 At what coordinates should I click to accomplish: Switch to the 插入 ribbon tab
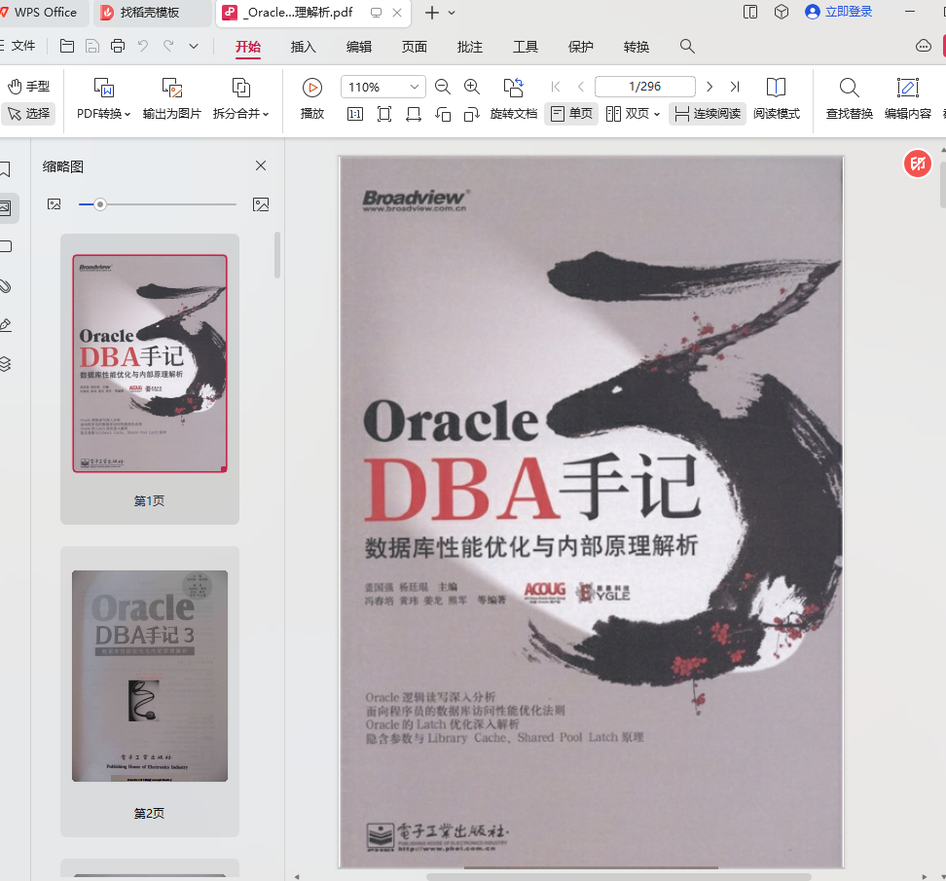coord(304,47)
